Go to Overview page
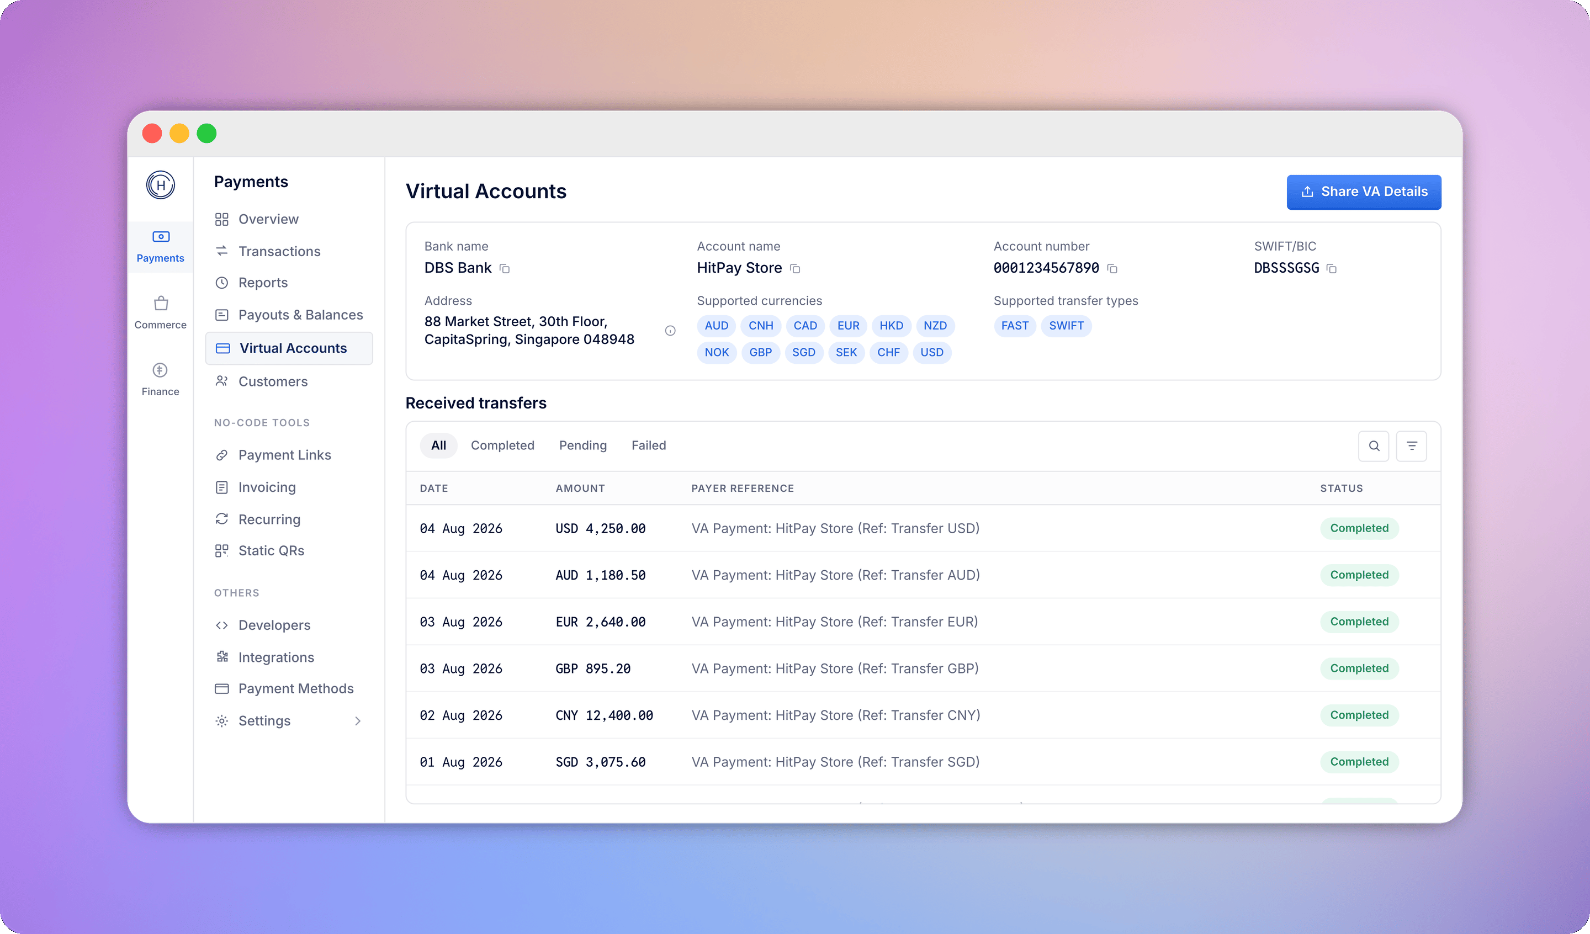 click(x=268, y=220)
